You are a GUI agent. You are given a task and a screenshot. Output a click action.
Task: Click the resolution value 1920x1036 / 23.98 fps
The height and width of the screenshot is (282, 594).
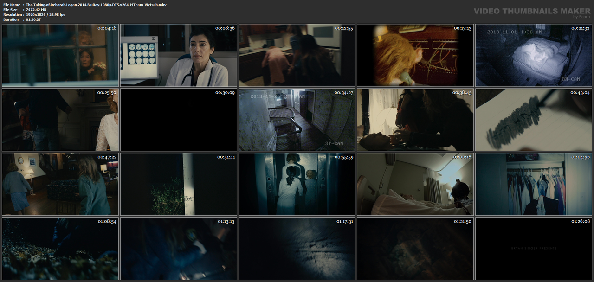click(45, 14)
